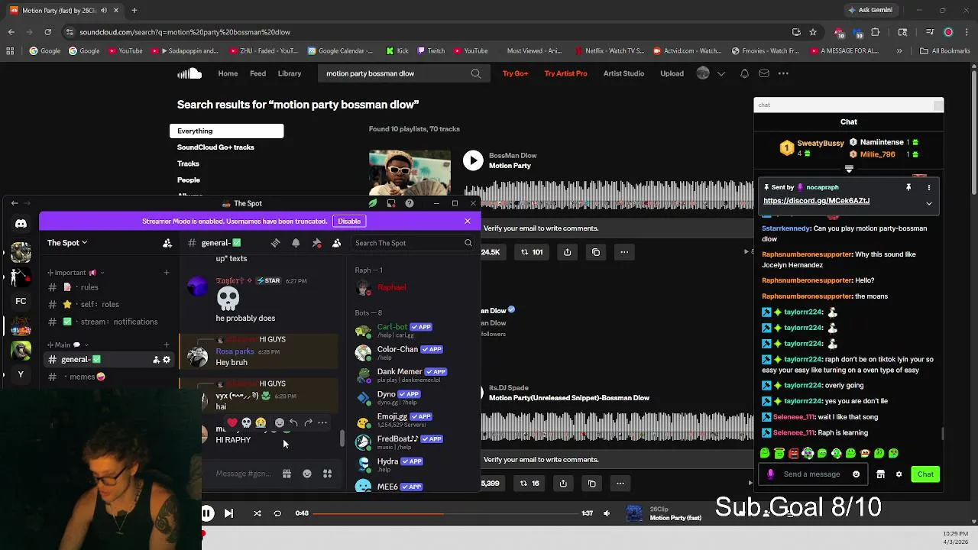
Task: Open more options on hovered message
Action: 322,422
